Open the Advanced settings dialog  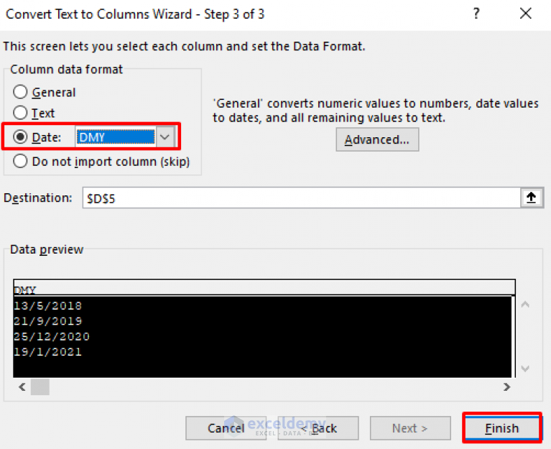(377, 140)
